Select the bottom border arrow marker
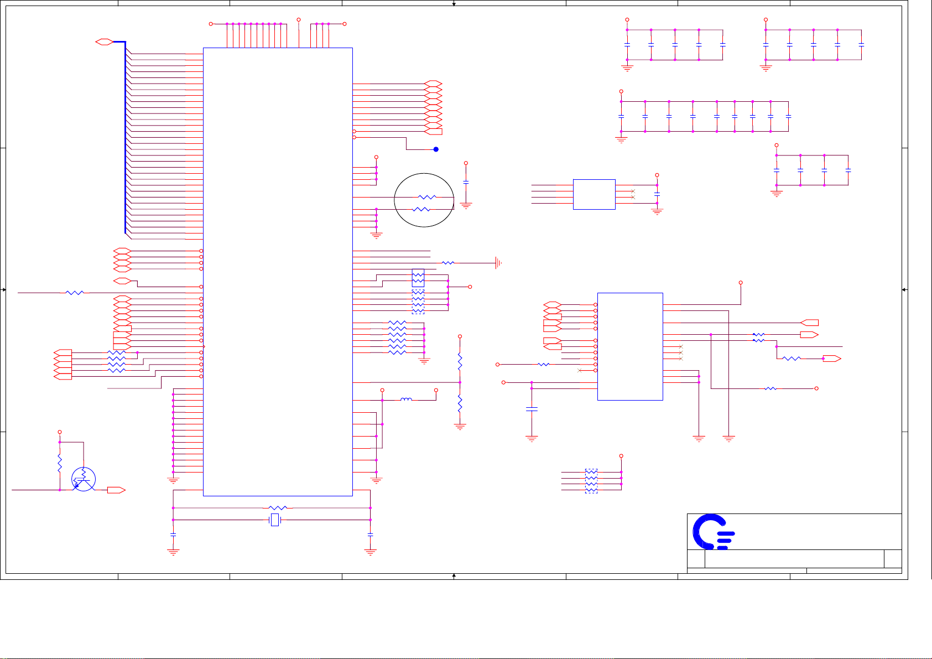This screenshot has height=659, width=932. pos(454,576)
